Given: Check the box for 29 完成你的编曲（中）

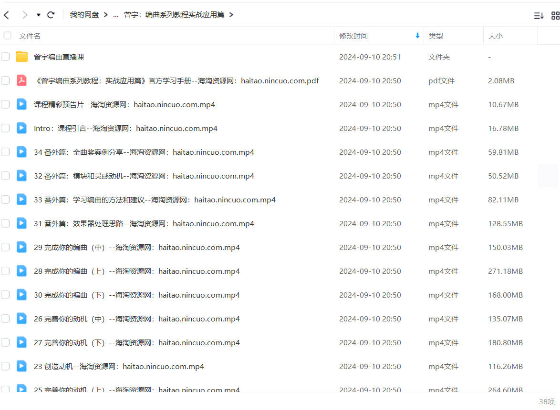Looking at the screenshot, I should [x=5, y=247].
